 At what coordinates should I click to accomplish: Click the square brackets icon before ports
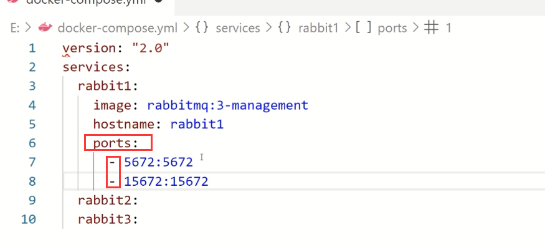pyautogui.click(x=363, y=28)
